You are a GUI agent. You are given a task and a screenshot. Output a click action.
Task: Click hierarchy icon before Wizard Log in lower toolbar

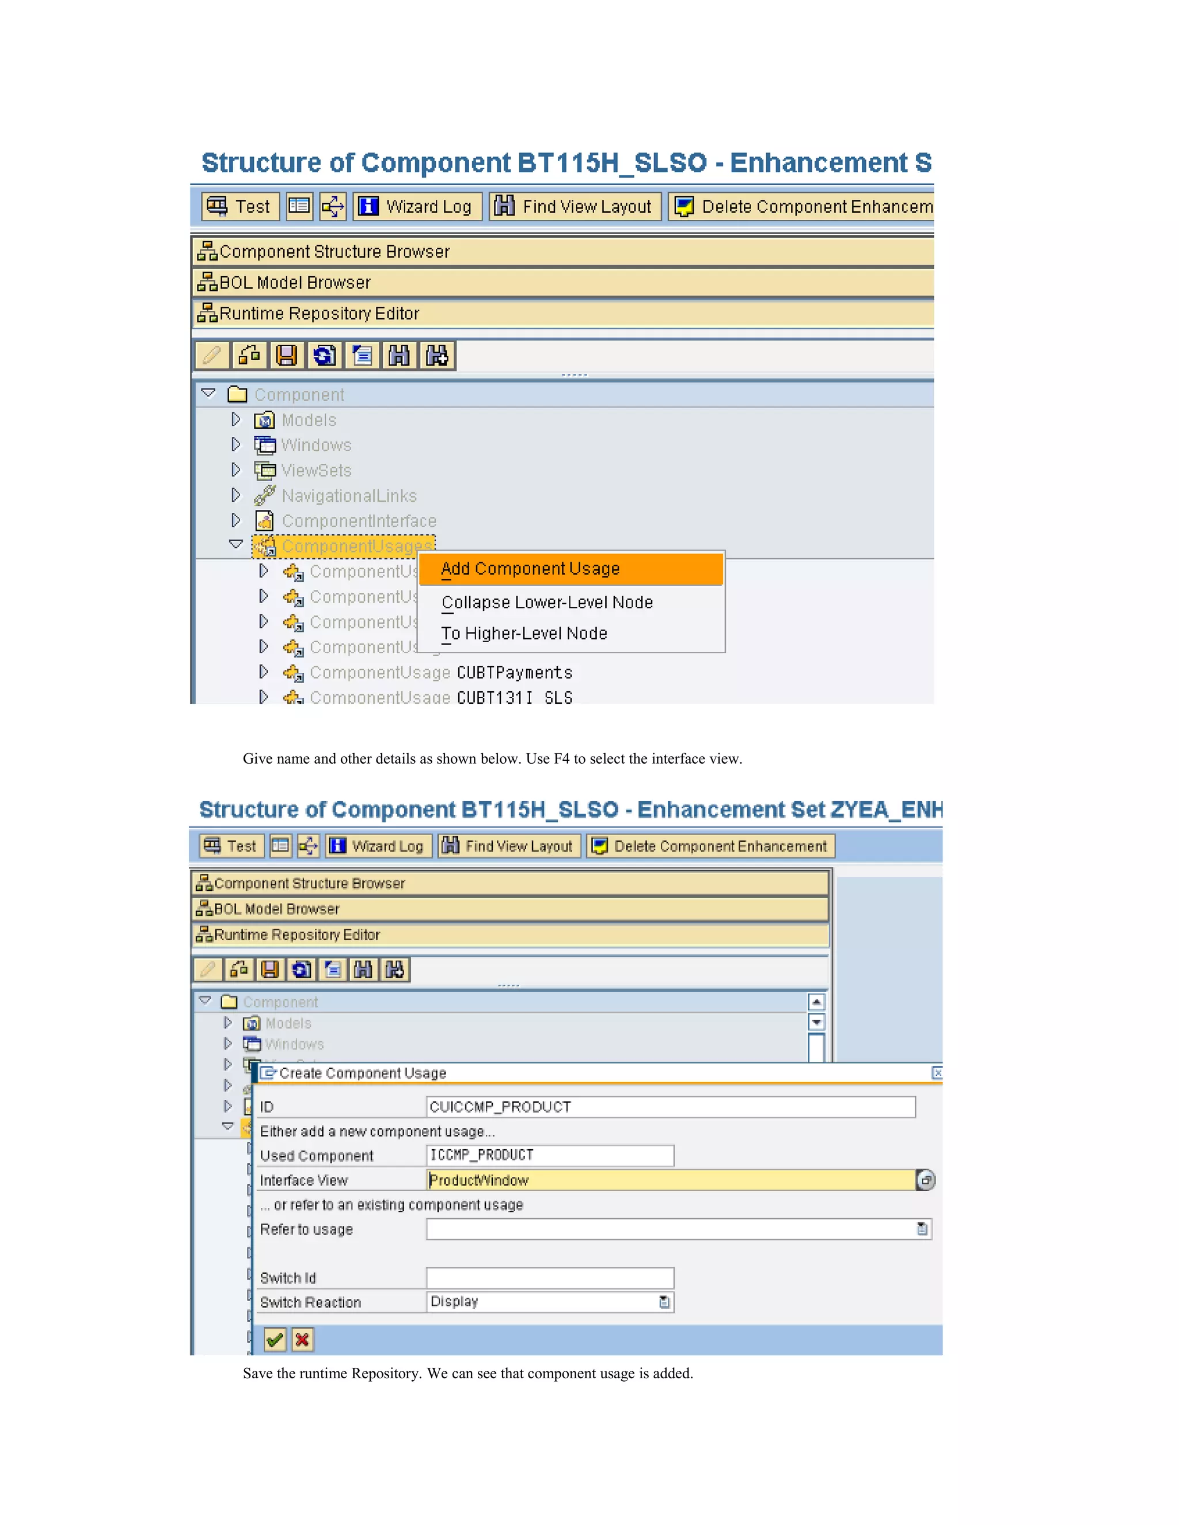[308, 847]
